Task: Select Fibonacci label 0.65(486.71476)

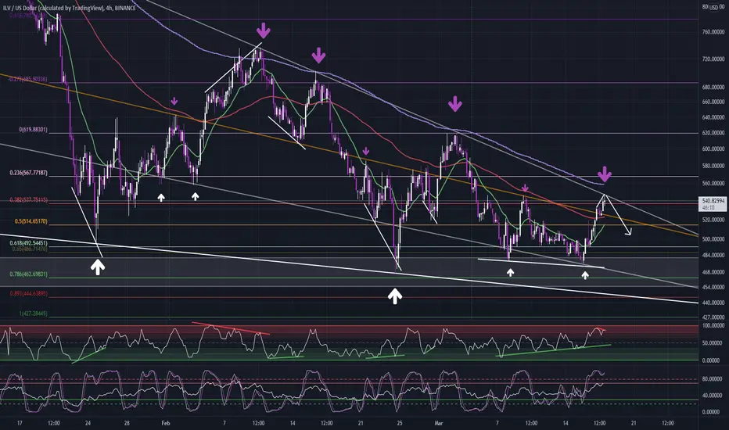Action: (30, 249)
